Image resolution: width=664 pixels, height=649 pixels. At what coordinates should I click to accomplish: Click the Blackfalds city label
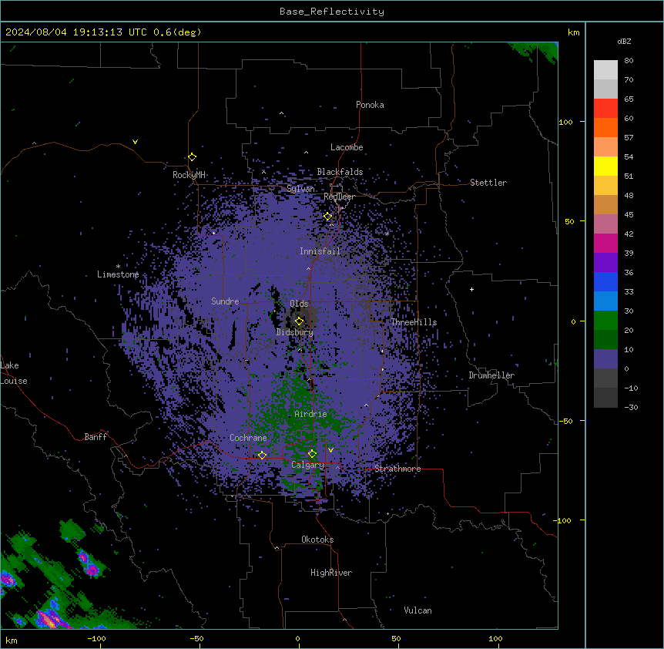coord(340,172)
